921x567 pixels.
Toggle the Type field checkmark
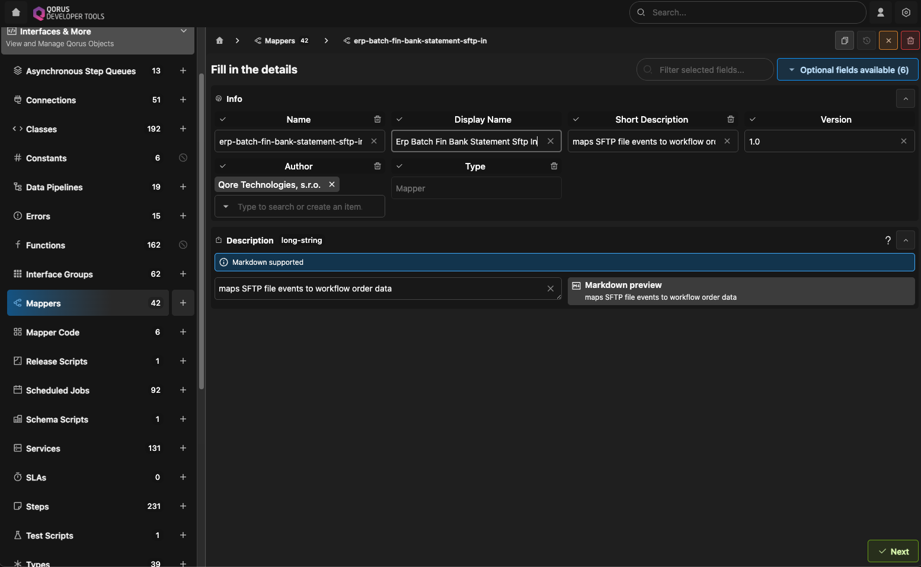point(399,166)
